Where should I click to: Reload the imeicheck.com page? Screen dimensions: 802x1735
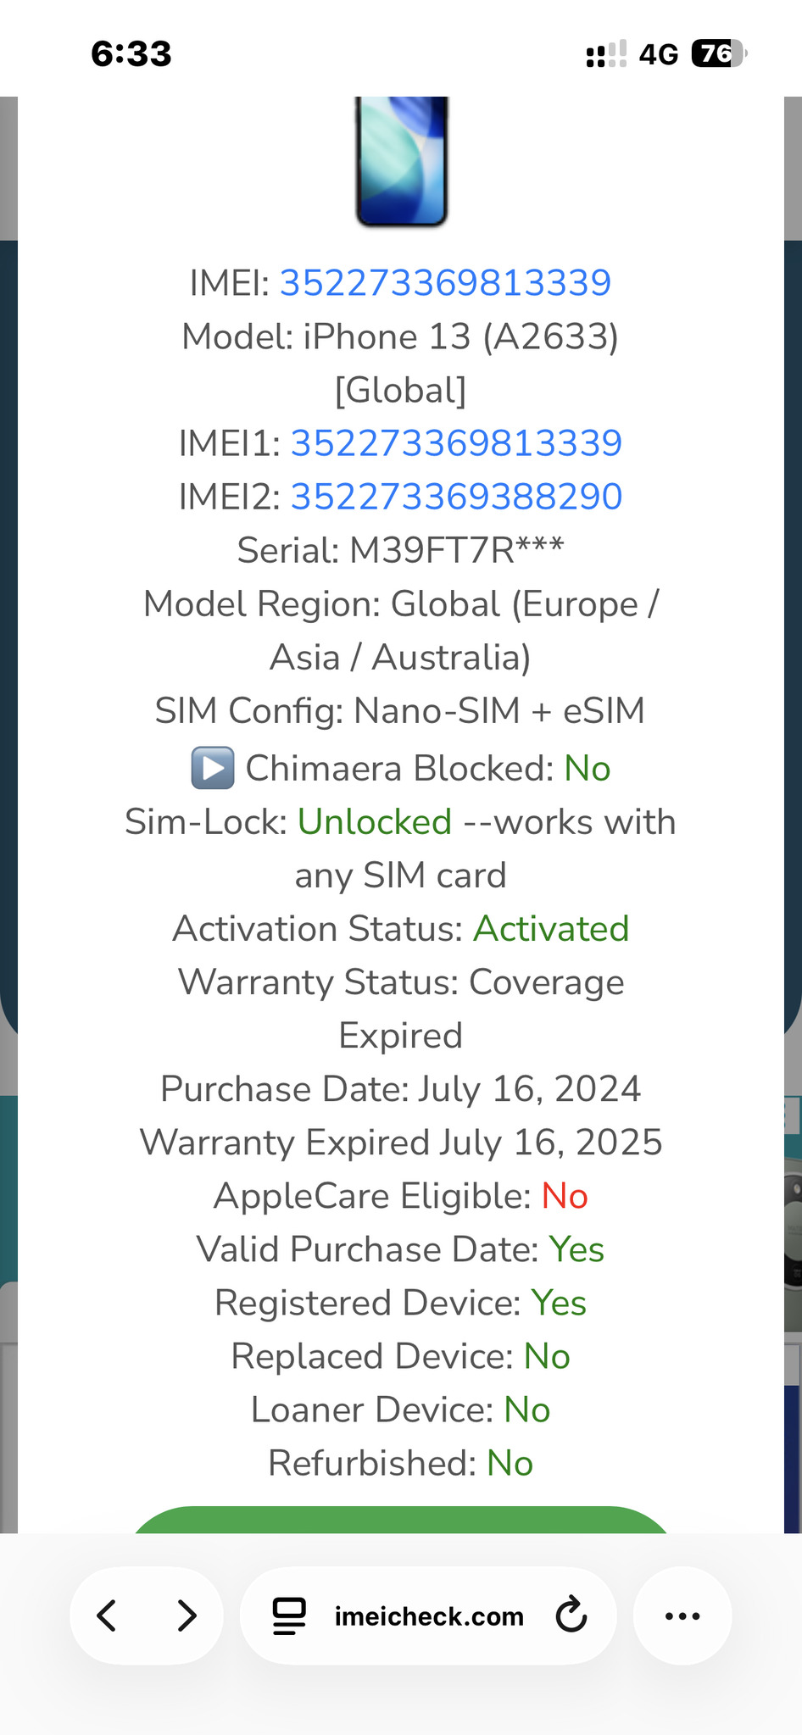571,1615
